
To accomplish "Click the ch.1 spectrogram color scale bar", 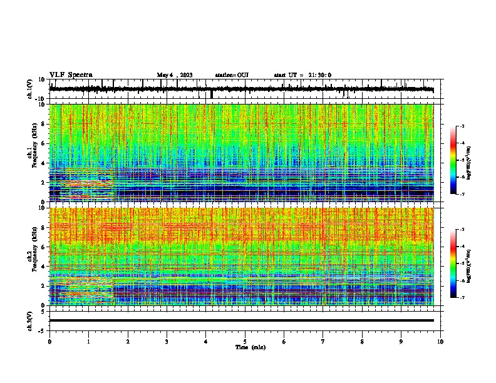I will pyautogui.click(x=453, y=160).
